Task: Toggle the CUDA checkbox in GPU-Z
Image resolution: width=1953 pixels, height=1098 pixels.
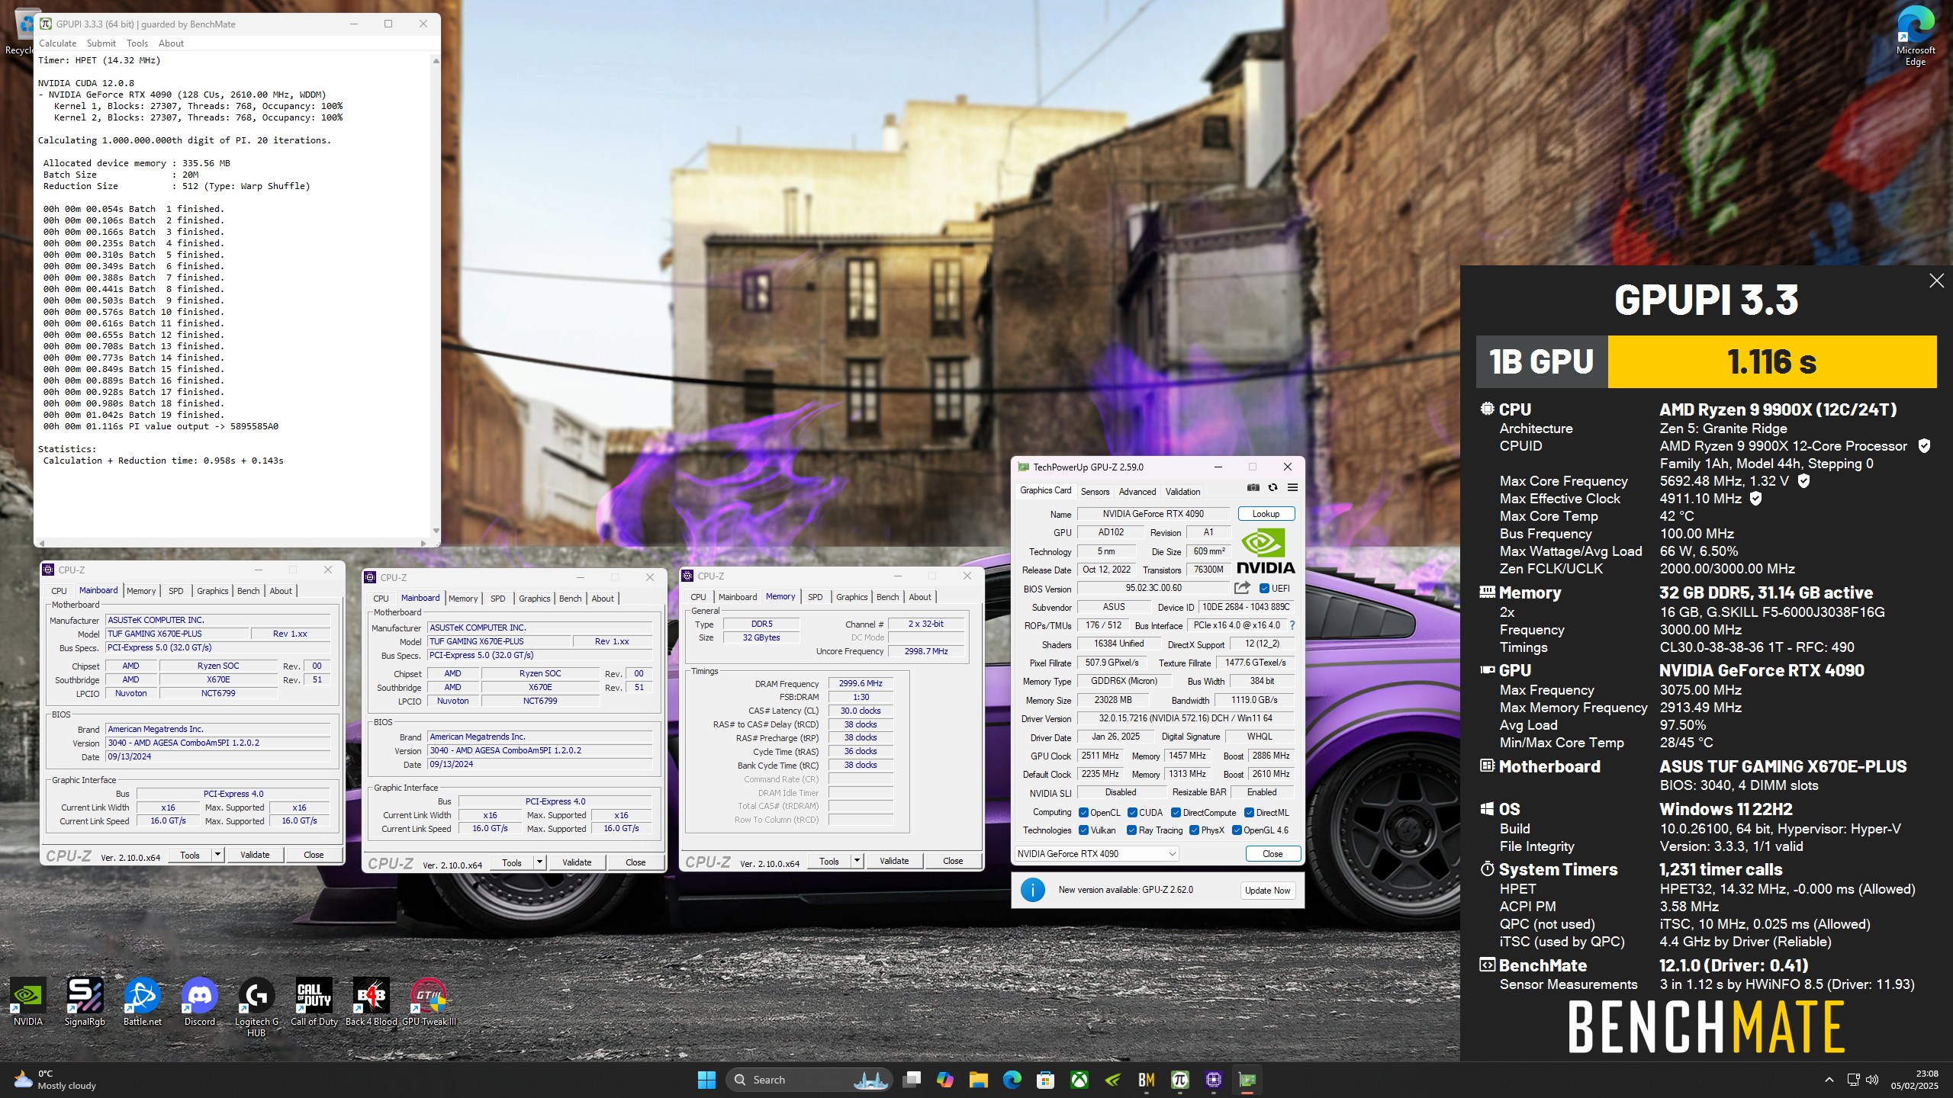Action: [1132, 812]
